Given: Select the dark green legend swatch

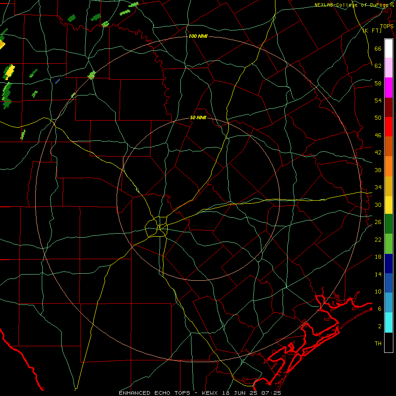Looking at the screenshot, I should click(389, 224).
